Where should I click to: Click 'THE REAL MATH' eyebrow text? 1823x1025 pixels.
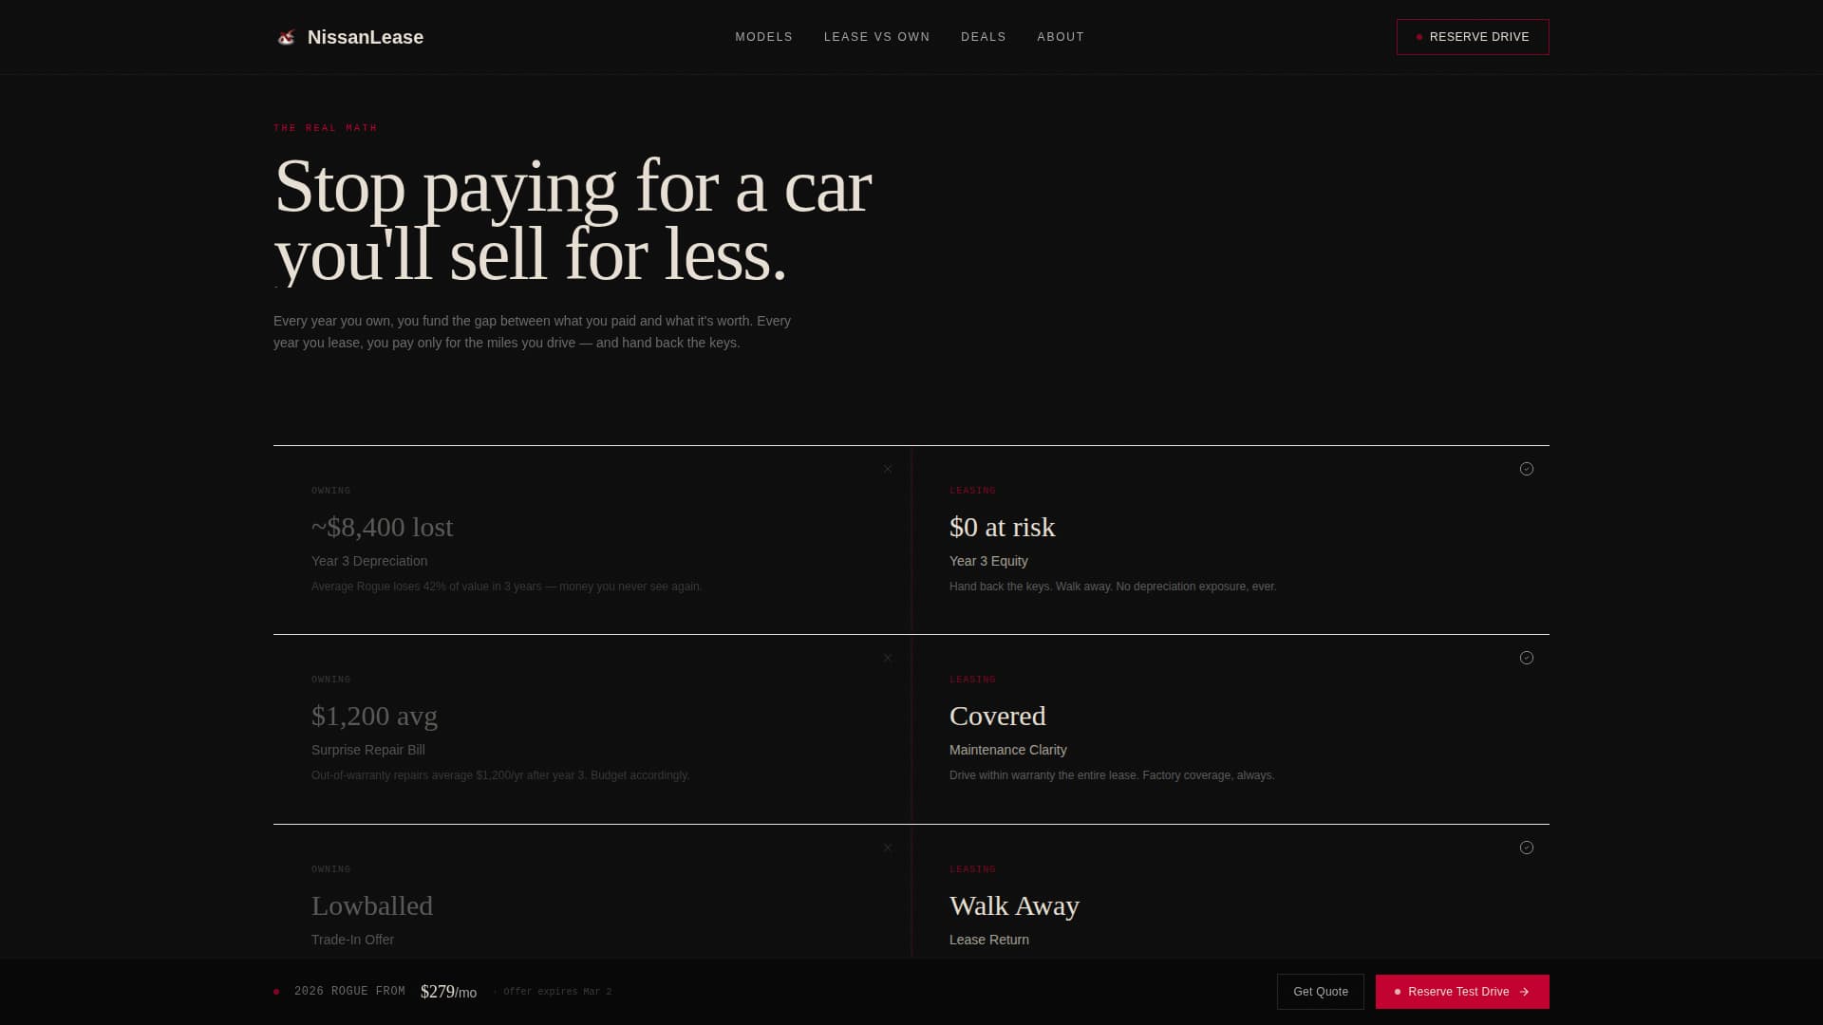pos(326,128)
